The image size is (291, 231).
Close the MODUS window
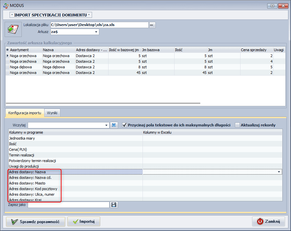(x=283, y=6)
